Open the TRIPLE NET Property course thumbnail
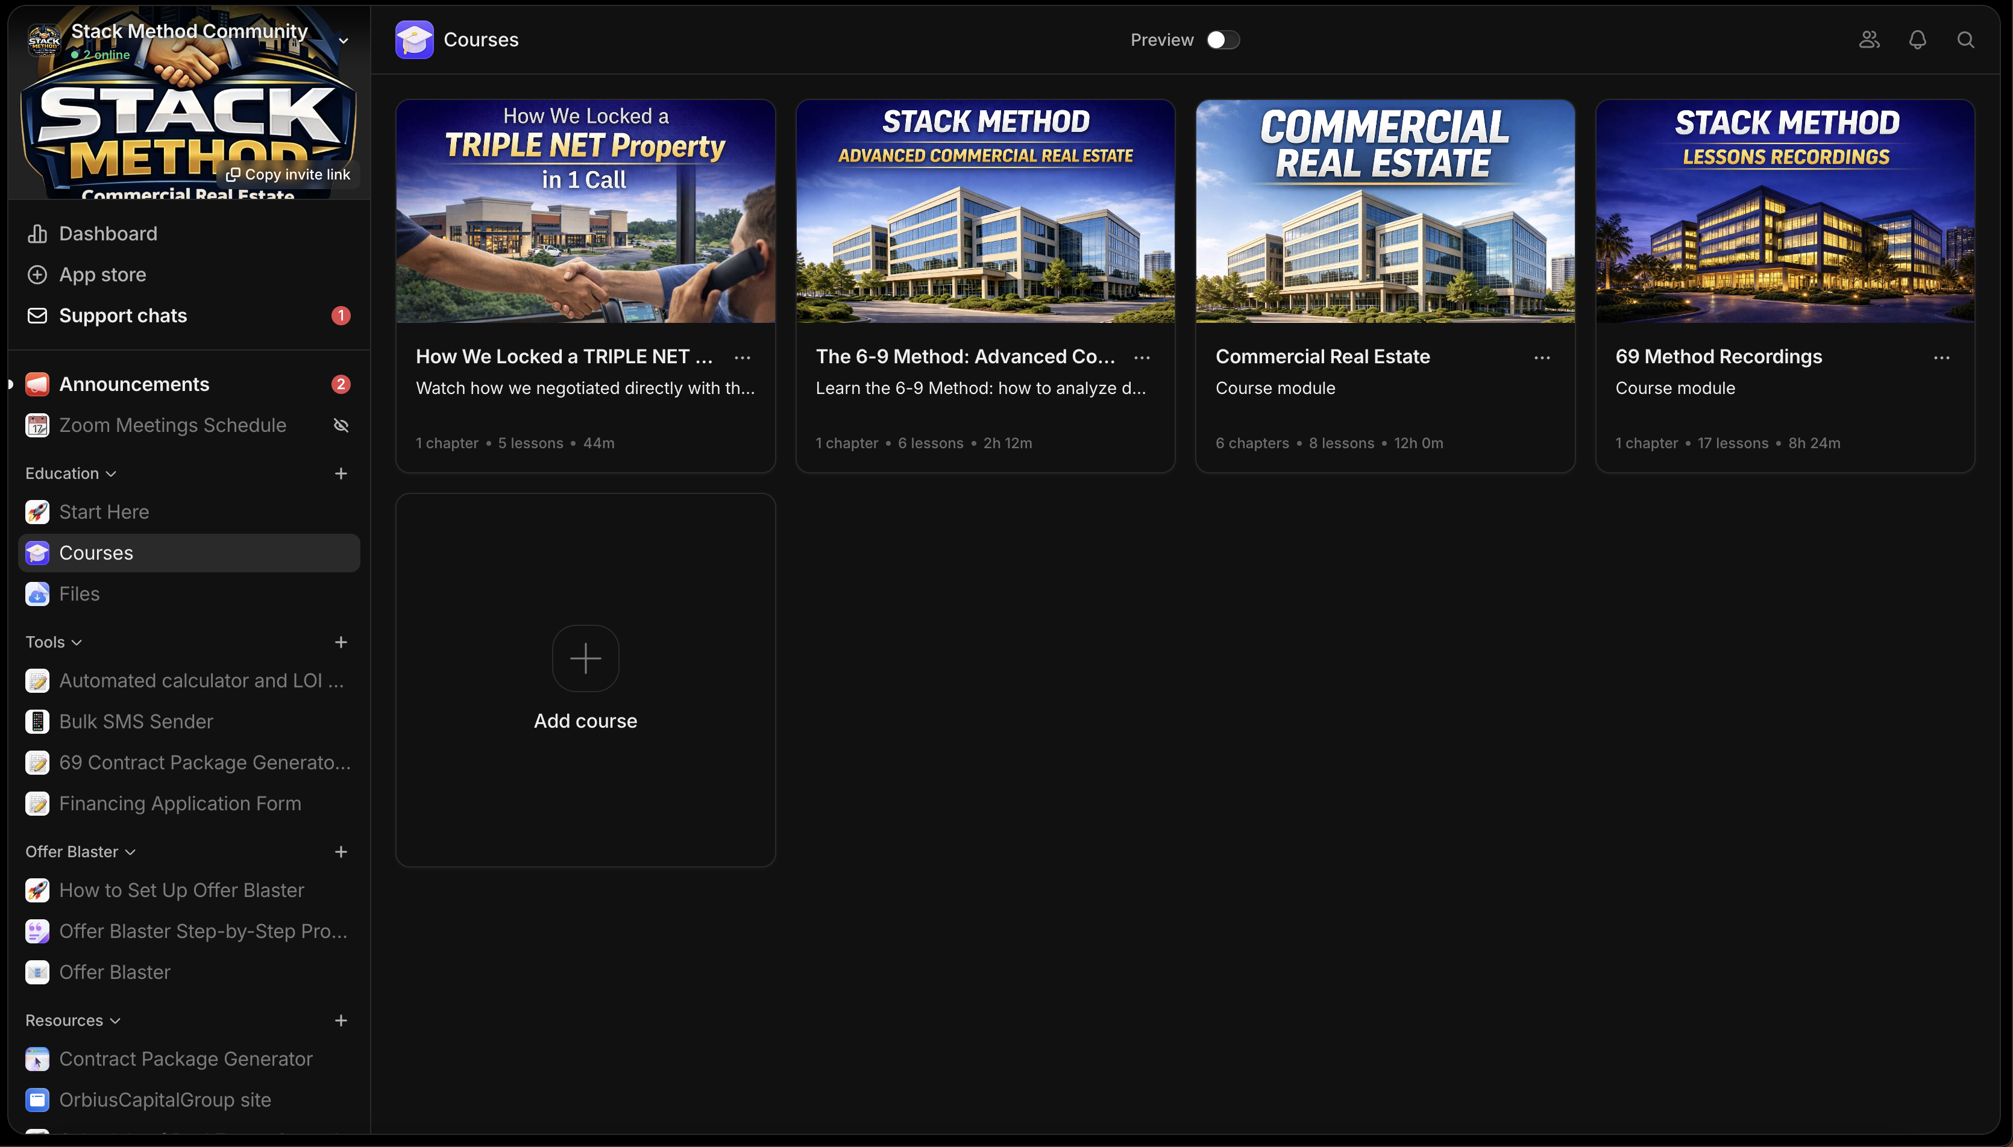The height and width of the screenshot is (1147, 2013). click(x=585, y=211)
